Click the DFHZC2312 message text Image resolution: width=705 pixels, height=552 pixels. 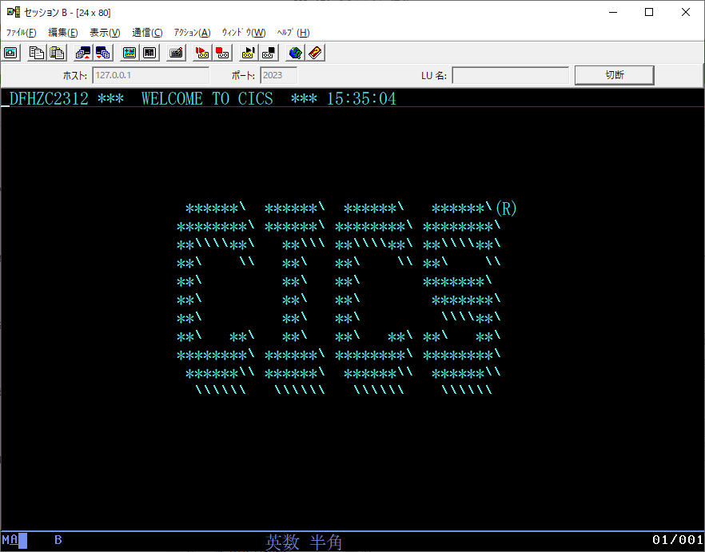pos(49,98)
